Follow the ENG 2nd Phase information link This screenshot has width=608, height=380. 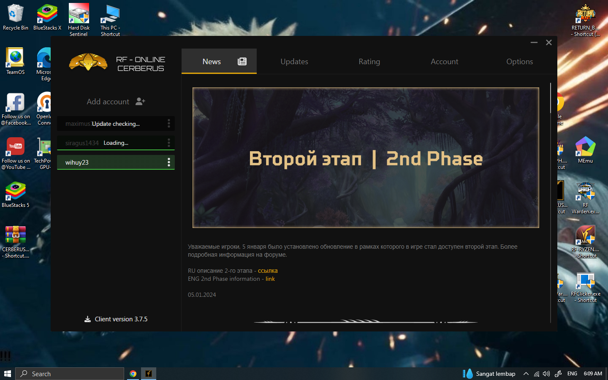(270, 279)
